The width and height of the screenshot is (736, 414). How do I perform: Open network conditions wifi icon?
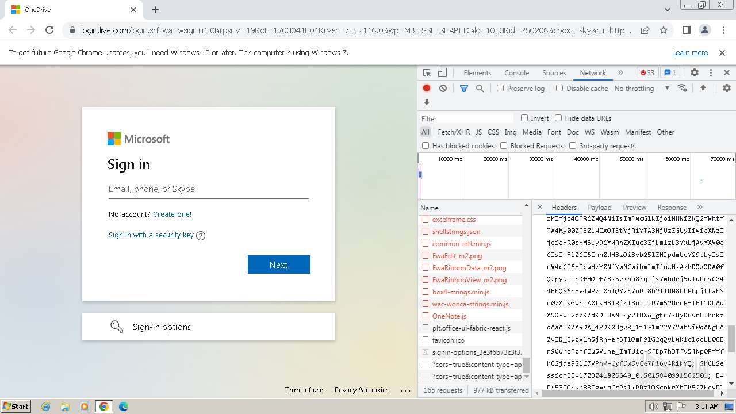683,88
